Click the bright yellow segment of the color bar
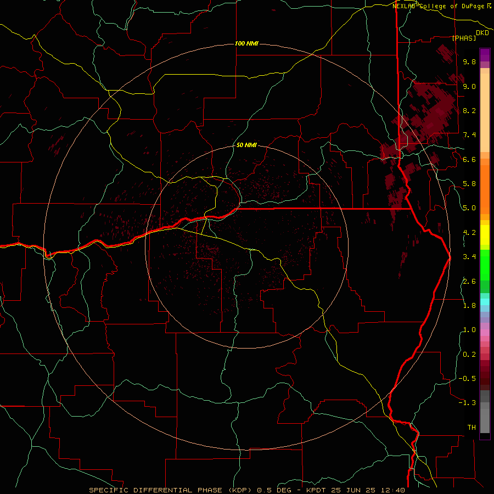The image size is (494, 494). (x=485, y=235)
